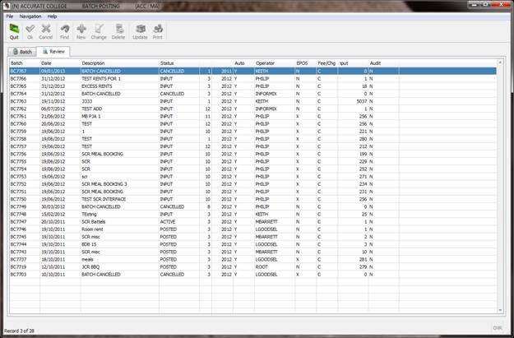Image resolution: width=514 pixels, height=338 pixels.
Task: Click the Change toolbar icon
Action: pos(99,30)
